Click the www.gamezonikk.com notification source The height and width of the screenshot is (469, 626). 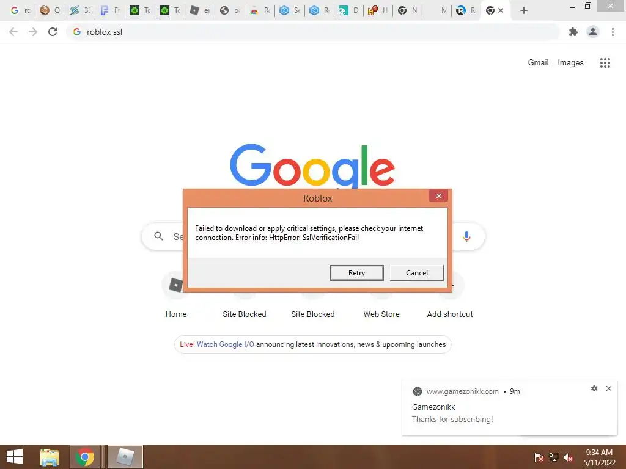462,391
